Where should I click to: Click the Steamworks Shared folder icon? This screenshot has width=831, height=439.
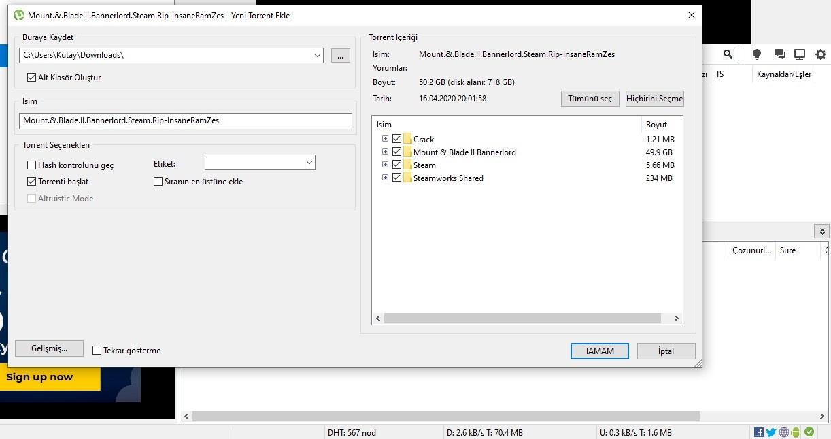[407, 178]
